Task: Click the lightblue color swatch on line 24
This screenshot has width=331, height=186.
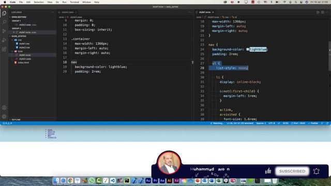Action: pyautogui.click(x=248, y=50)
